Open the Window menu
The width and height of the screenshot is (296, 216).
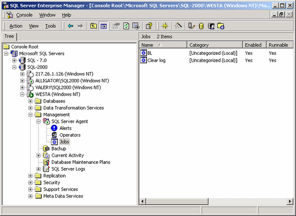pos(47,15)
